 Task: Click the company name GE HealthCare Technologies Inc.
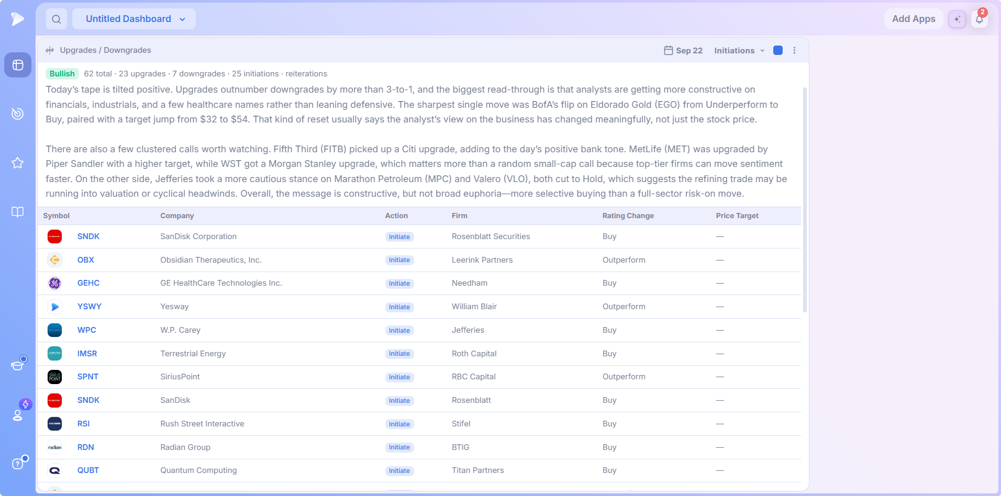(x=221, y=283)
